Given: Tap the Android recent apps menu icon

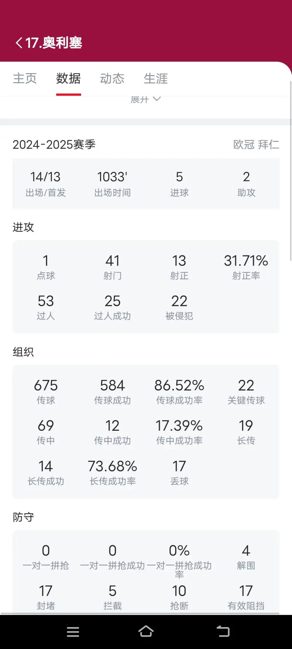Looking at the screenshot, I should pos(73,632).
